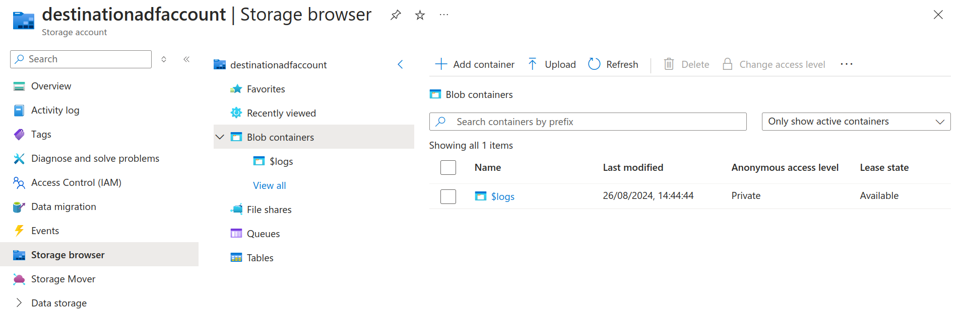Refresh the container list
This screenshot has height=316, width=964.
[x=613, y=64]
